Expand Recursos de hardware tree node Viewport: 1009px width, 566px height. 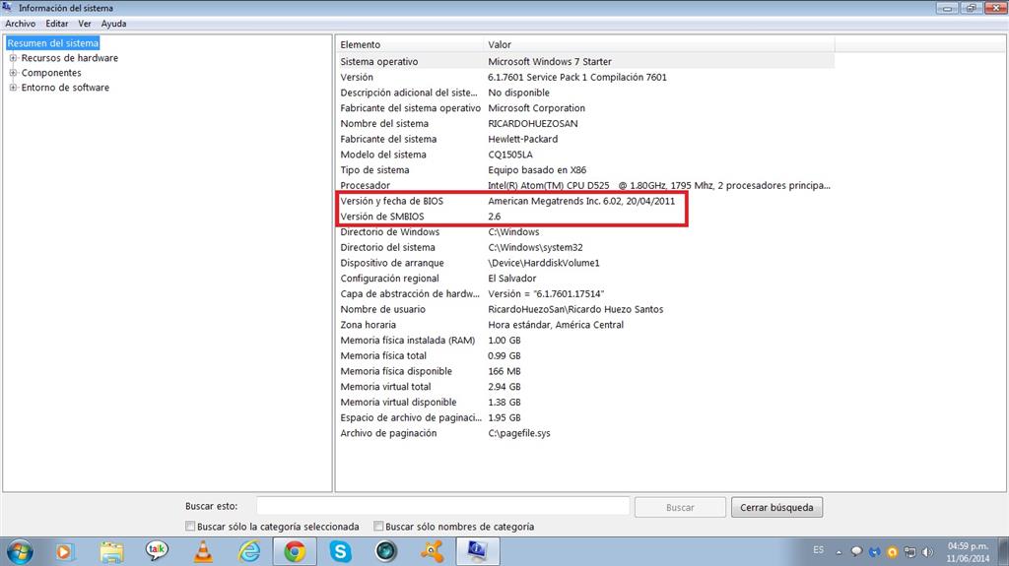13,58
